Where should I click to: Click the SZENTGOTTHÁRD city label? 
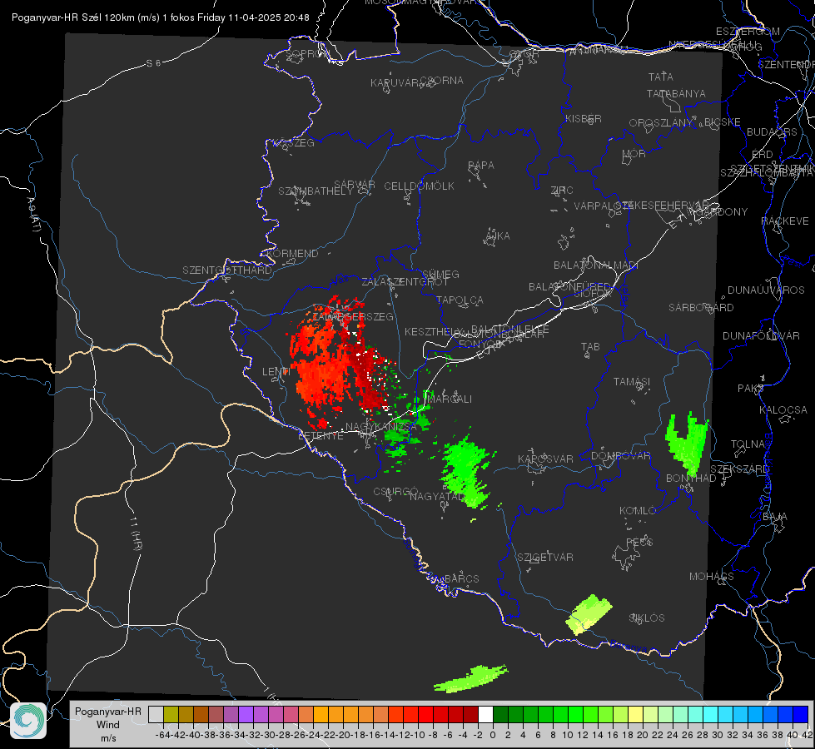tap(227, 270)
